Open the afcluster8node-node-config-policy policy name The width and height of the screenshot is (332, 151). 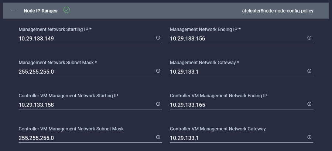278,11
